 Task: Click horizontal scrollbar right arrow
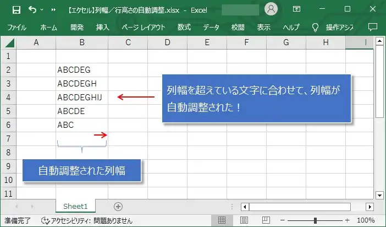(370, 207)
